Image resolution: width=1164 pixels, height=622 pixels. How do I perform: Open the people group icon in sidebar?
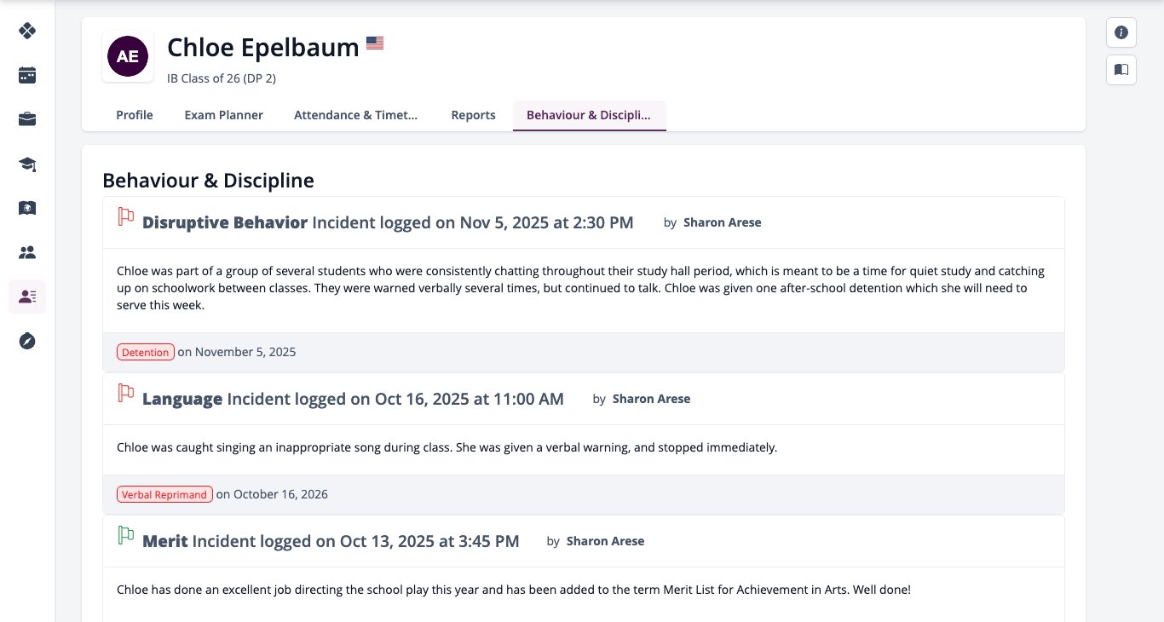tap(27, 252)
